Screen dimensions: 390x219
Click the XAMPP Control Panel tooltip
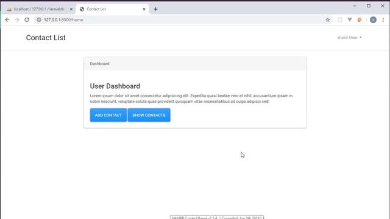pos(217,217)
